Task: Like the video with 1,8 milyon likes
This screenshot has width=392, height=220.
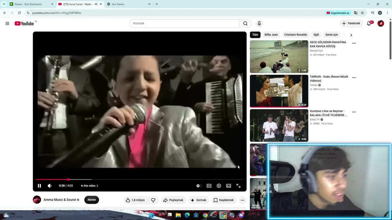Action: coord(135,200)
